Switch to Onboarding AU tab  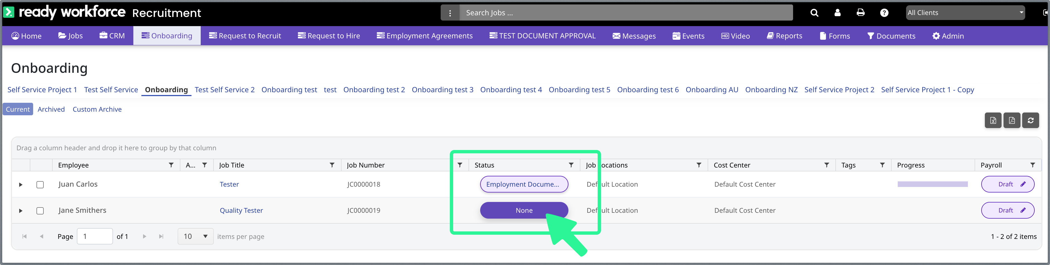tap(712, 90)
